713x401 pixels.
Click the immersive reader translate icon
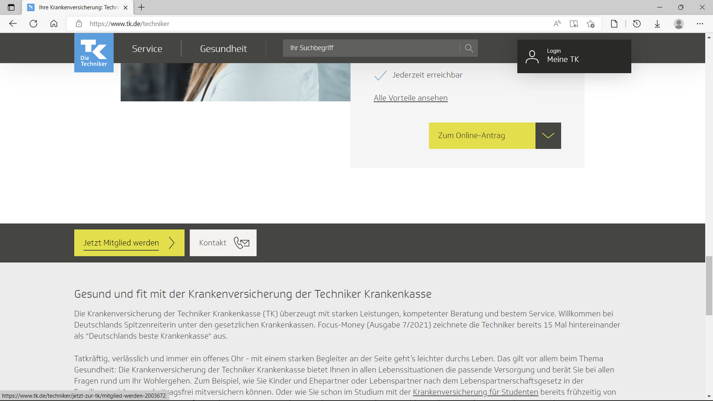[x=574, y=24]
